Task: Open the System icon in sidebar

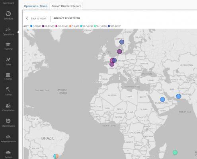Action: 8,152
